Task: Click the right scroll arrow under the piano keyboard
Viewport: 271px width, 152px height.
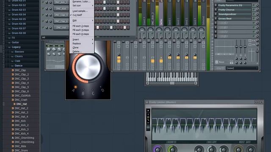Action: coord(196,83)
